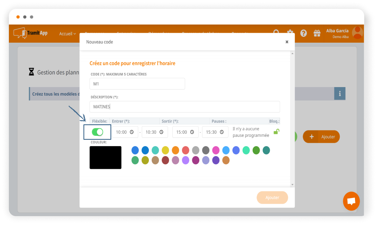This screenshot has width=377, height=225.
Task: Click the help question mark icon
Action: 303,33
